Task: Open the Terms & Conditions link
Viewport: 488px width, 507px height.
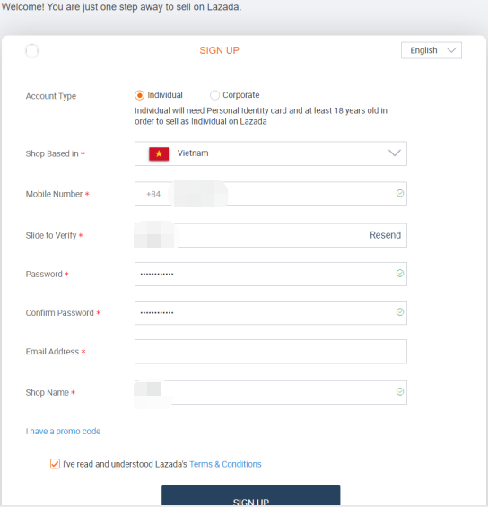Action: (x=225, y=464)
